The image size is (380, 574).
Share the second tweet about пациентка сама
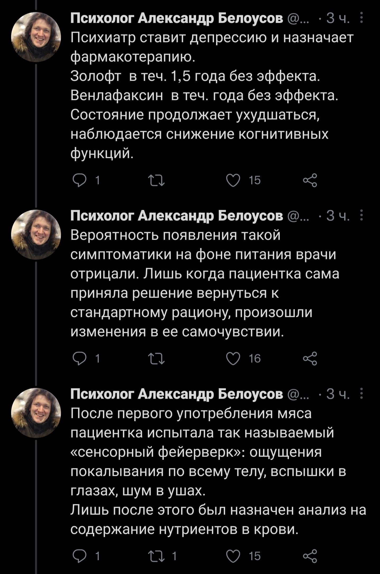[x=310, y=359]
